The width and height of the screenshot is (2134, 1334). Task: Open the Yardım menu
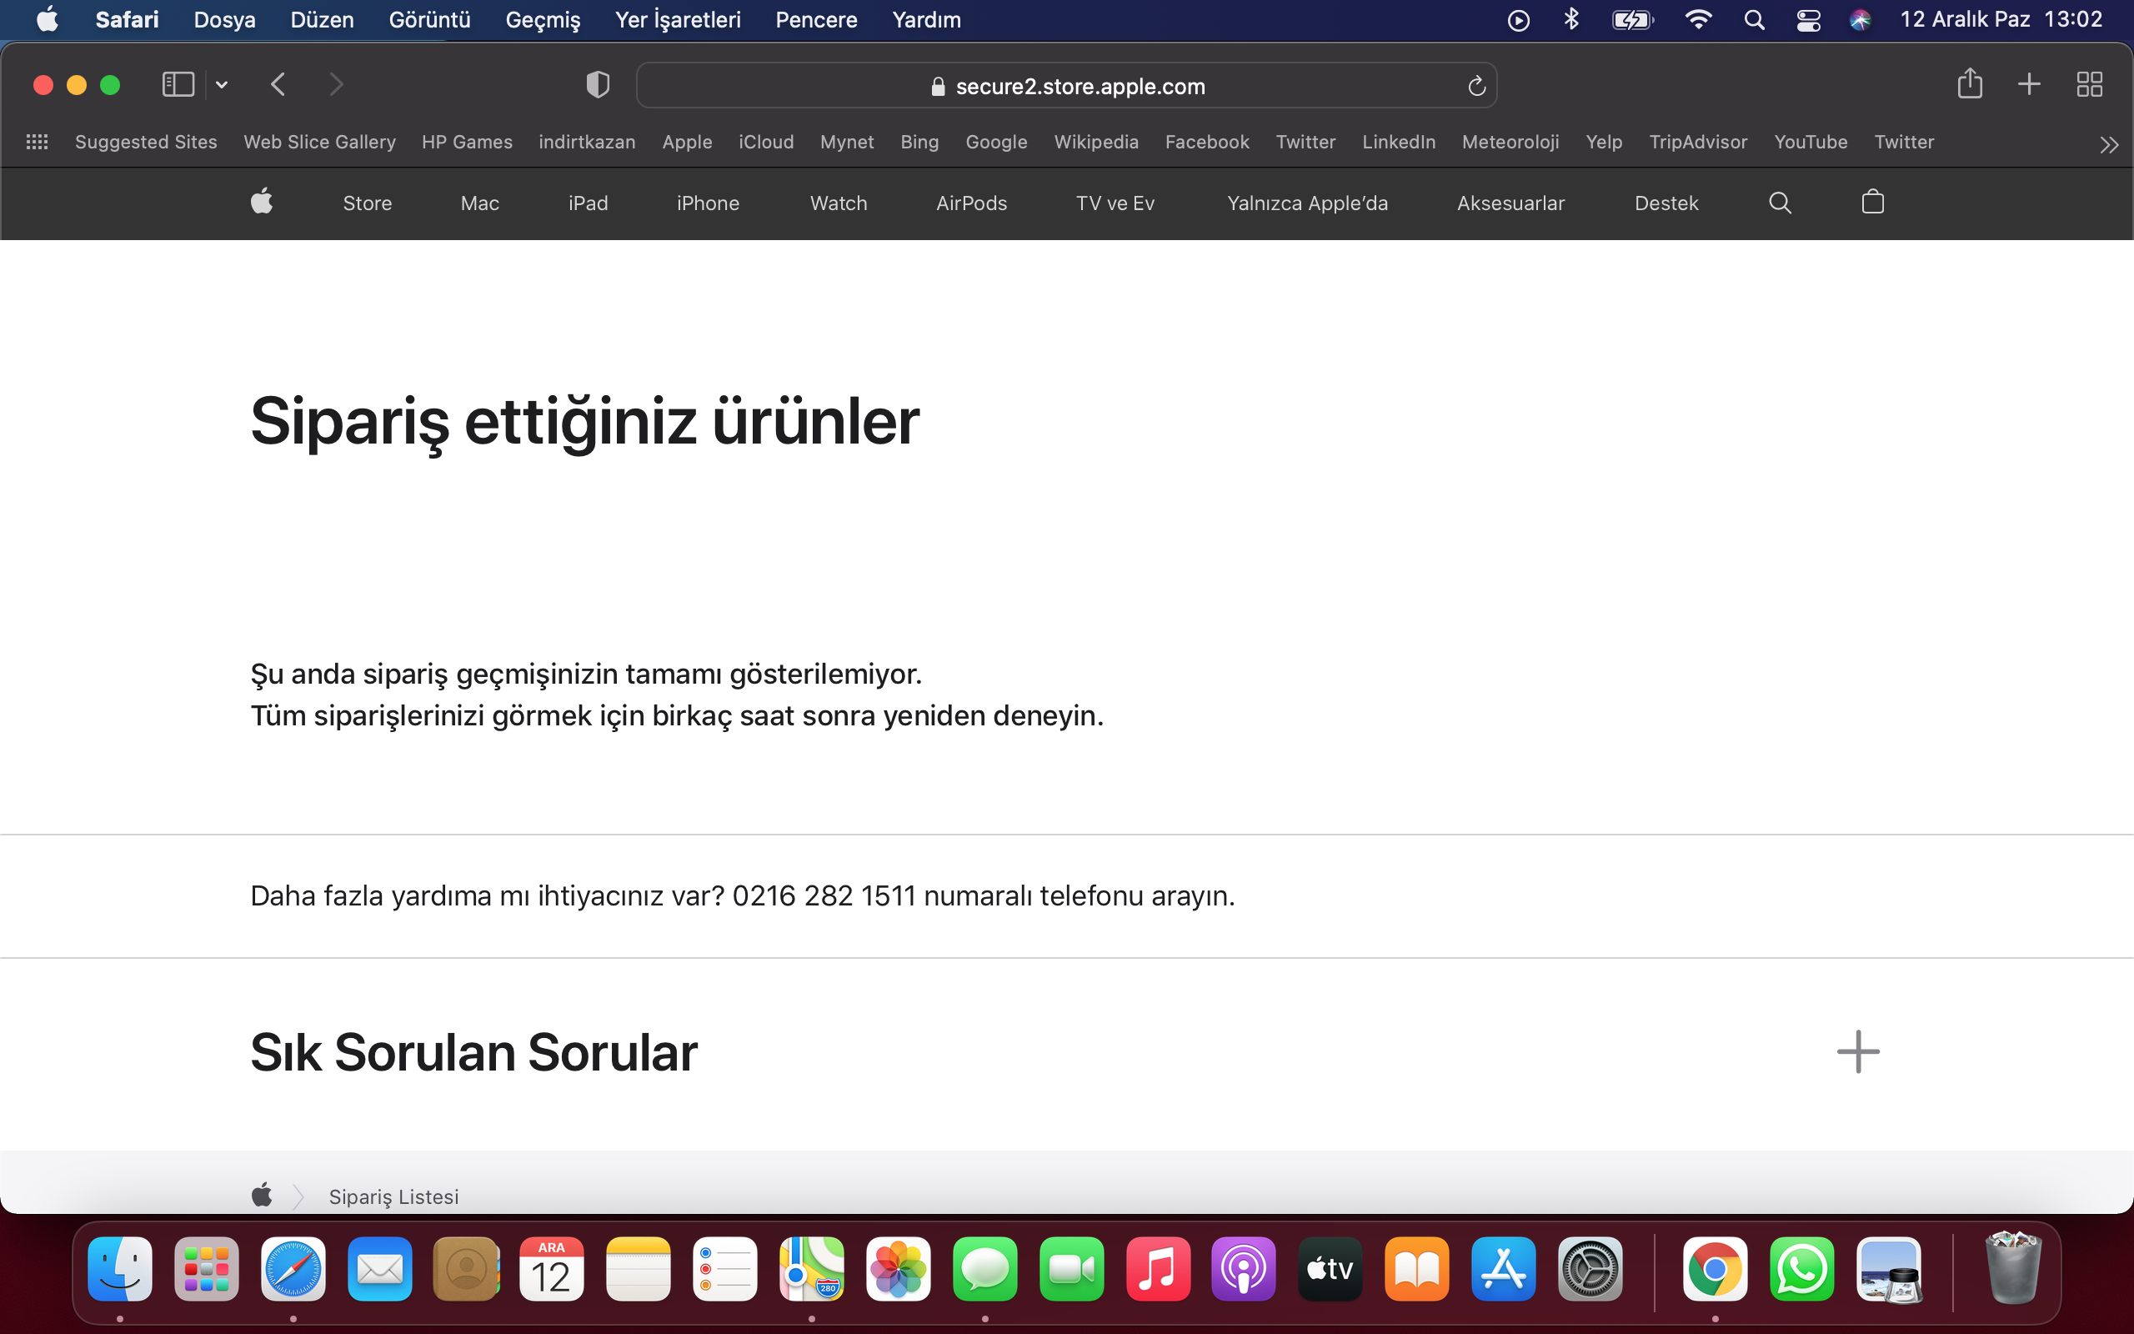pos(926,19)
